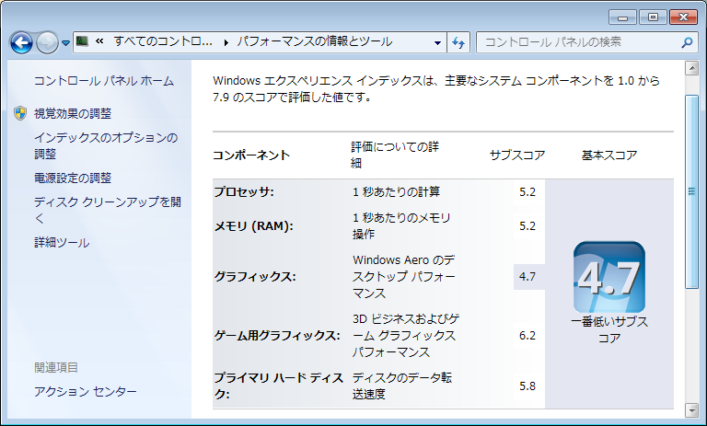Select the グラフィックス: row label
Image resolution: width=707 pixels, height=426 pixels.
(255, 276)
